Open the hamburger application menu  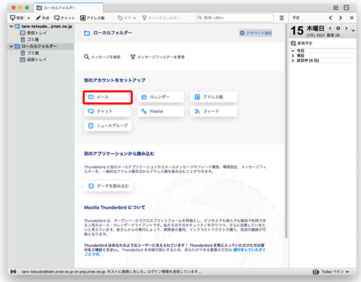(282, 18)
